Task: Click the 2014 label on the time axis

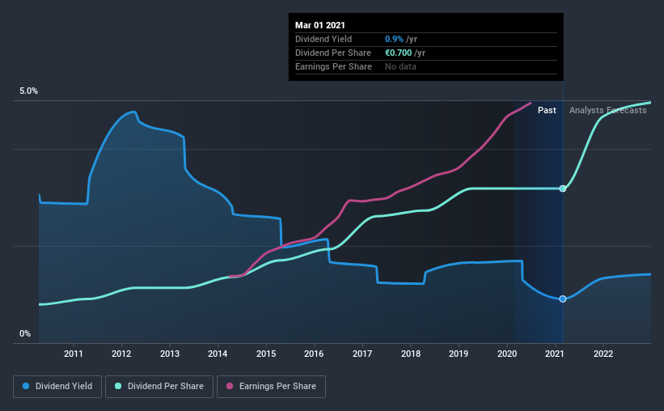Action: point(218,354)
